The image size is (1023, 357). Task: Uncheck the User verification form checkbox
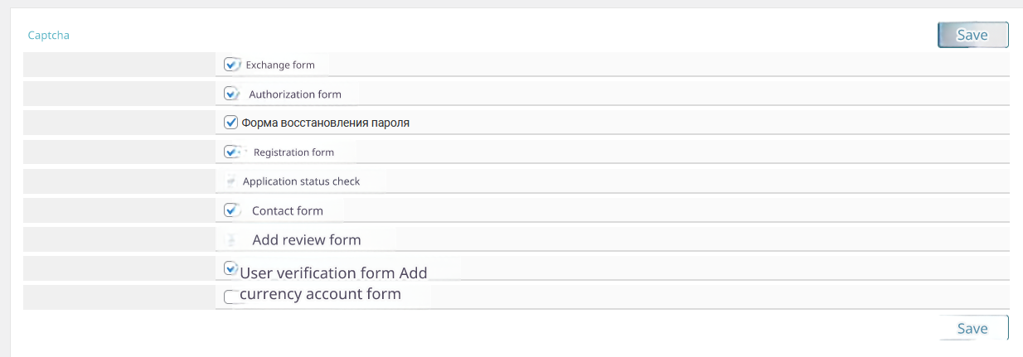pos(231,268)
